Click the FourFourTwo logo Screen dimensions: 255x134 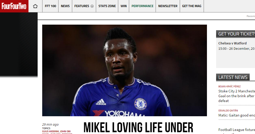pos(14,6)
